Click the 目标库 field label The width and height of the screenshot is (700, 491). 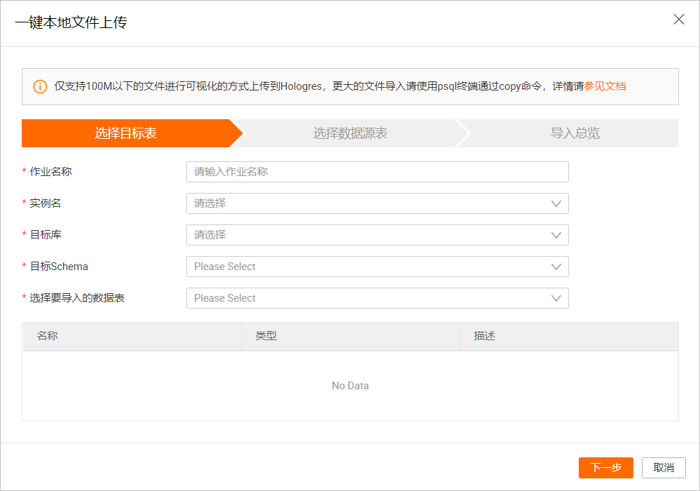[x=46, y=234]
